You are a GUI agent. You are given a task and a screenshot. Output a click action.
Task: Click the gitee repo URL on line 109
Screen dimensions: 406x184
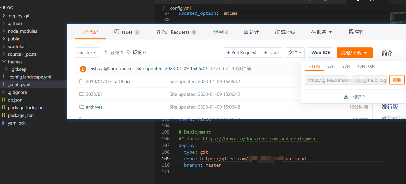[255, 159]
